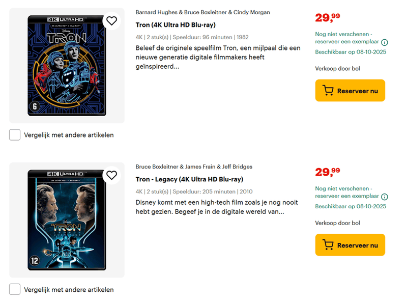This screenshot has height=303, width=407.
Task: Open info icon beside Tron Legacy reservation notice
Action: 385,197
